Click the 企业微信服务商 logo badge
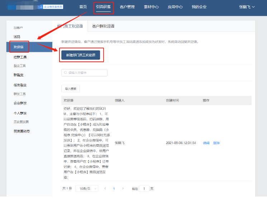Image resolution: width=267 pixels, height=198 pixels. [x=53, y=7]
